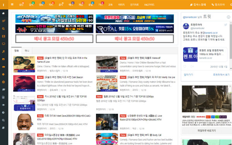This screenshot has width=232, height=145.
Task: Open the eye icon in the sidebar
Action: tap(3, 105)
